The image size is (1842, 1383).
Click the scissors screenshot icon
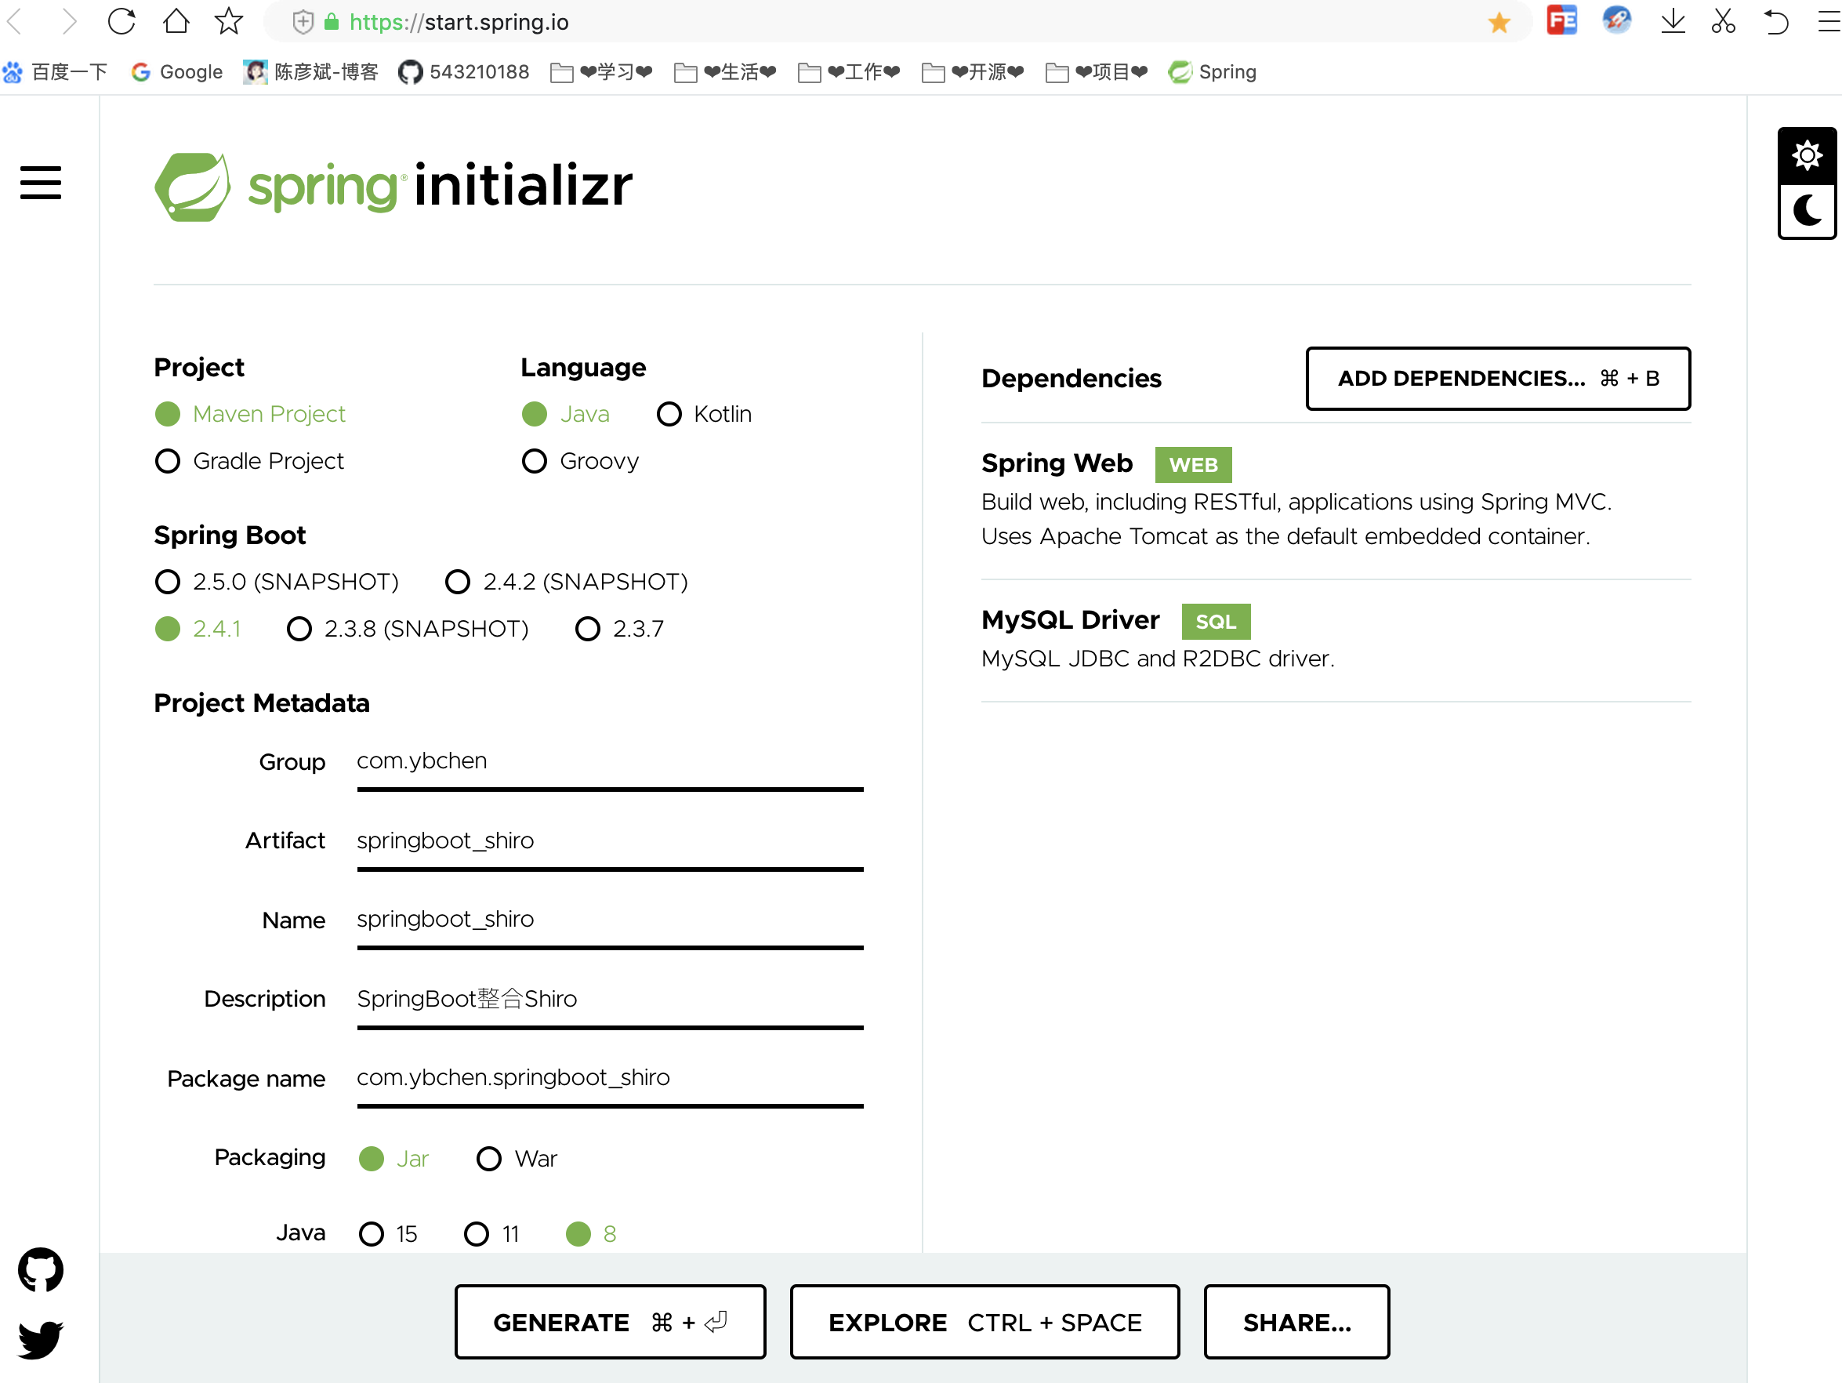coord(1723,22)
